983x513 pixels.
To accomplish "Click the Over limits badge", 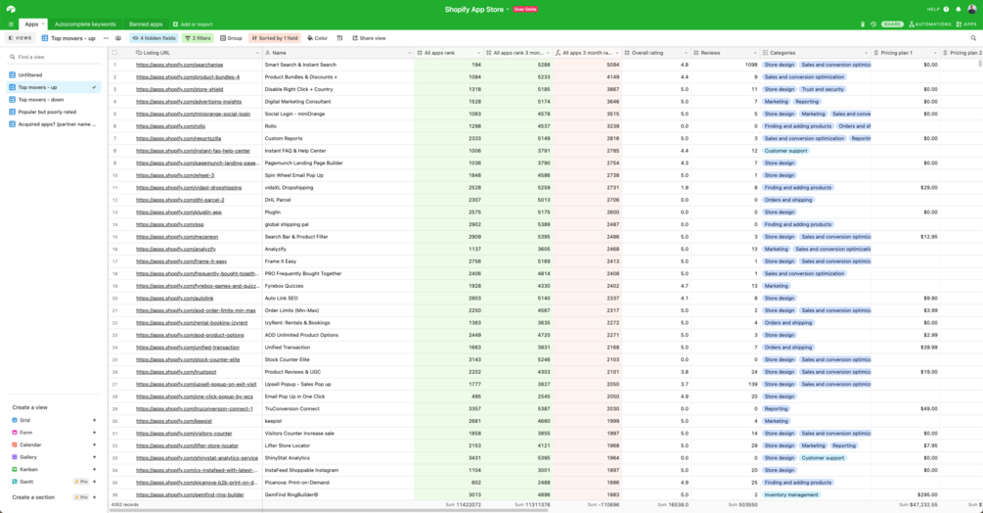I will coord(525,10).
